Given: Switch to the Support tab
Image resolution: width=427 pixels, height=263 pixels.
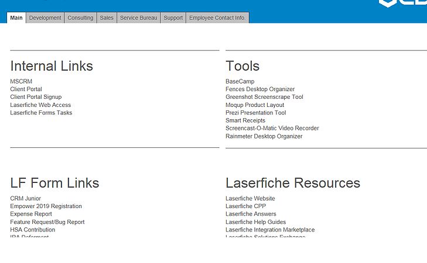Looking at the screenshot, I should tap(173, 18).
